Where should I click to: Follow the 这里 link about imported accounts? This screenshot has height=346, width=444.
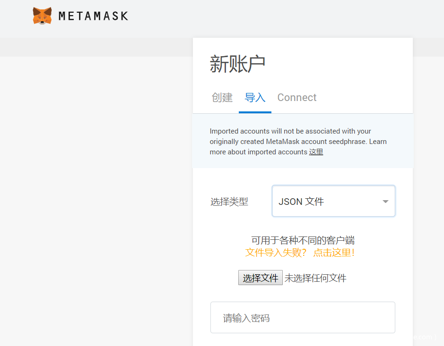[x=316, y=152]
